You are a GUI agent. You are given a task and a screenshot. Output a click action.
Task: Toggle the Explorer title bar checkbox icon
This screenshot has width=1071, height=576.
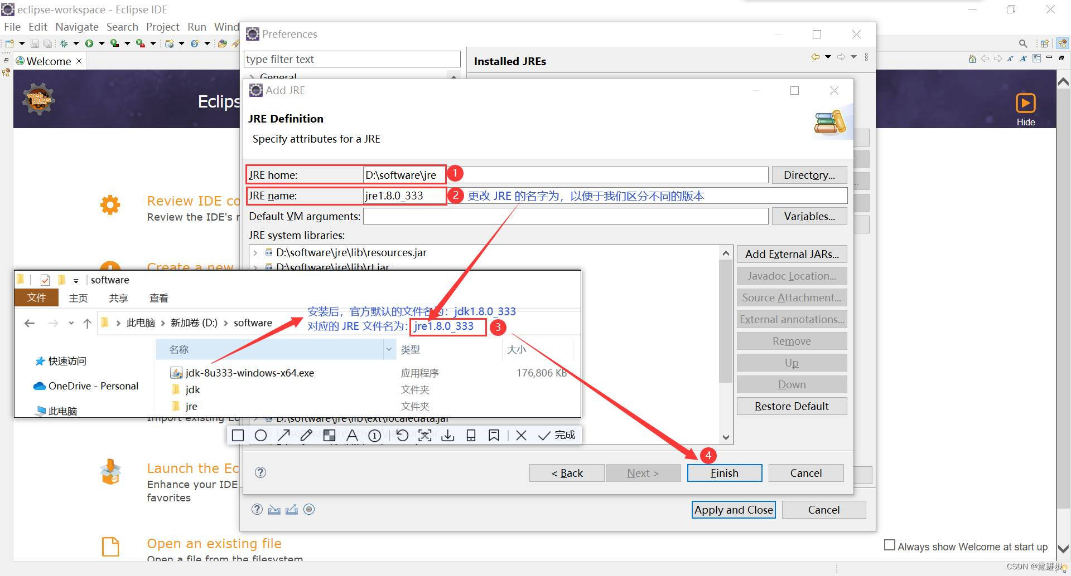point(45,280)
